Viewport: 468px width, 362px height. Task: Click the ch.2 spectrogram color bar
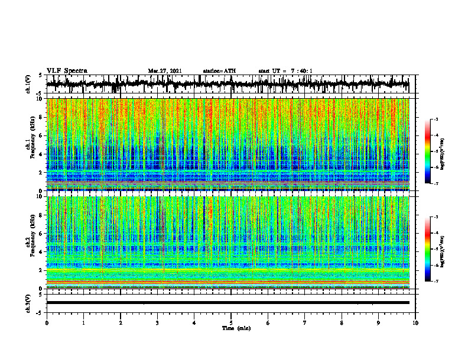[427, 249]
